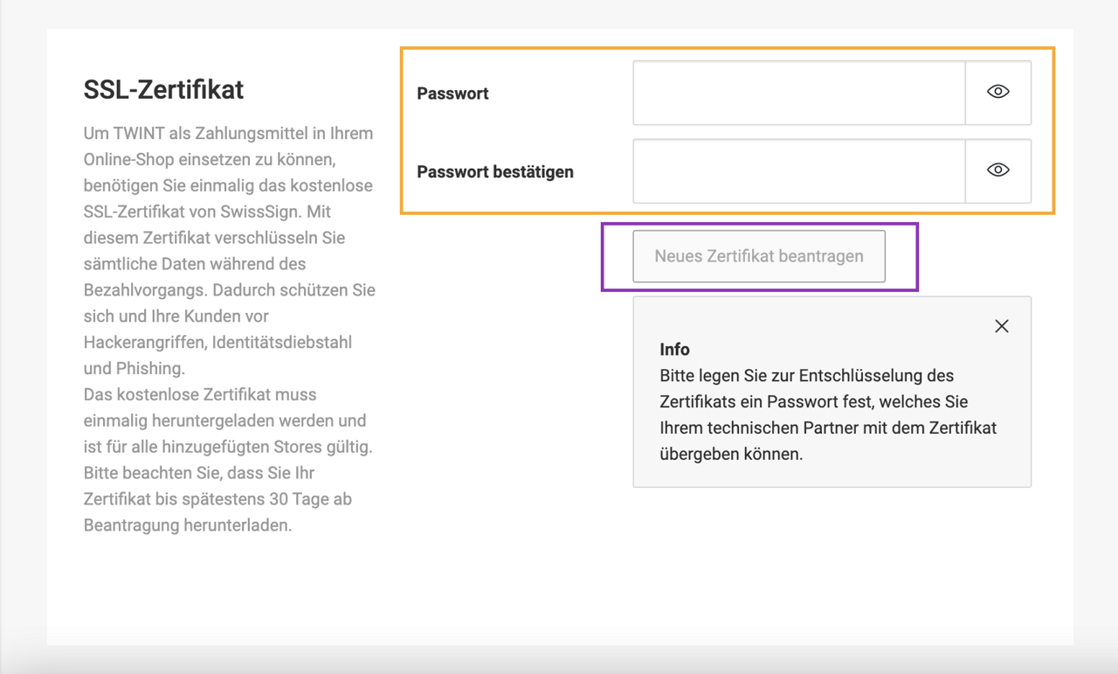Click the "Online-Shop einsetzen zu können" line
1118x674 pixels.
pyautogui.click(x=210, y=160)
